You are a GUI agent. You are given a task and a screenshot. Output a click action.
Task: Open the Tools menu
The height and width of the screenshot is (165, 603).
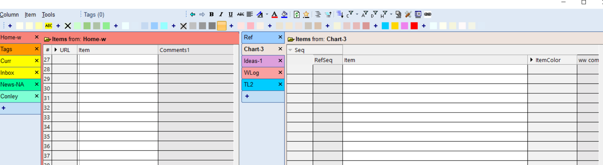tap(48, 15)
